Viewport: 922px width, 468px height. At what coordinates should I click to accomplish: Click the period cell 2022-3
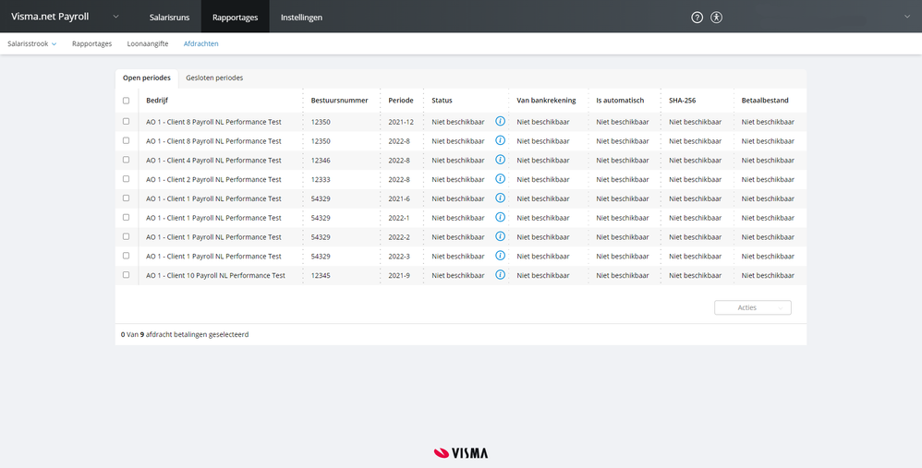click(x=399, y=257)
